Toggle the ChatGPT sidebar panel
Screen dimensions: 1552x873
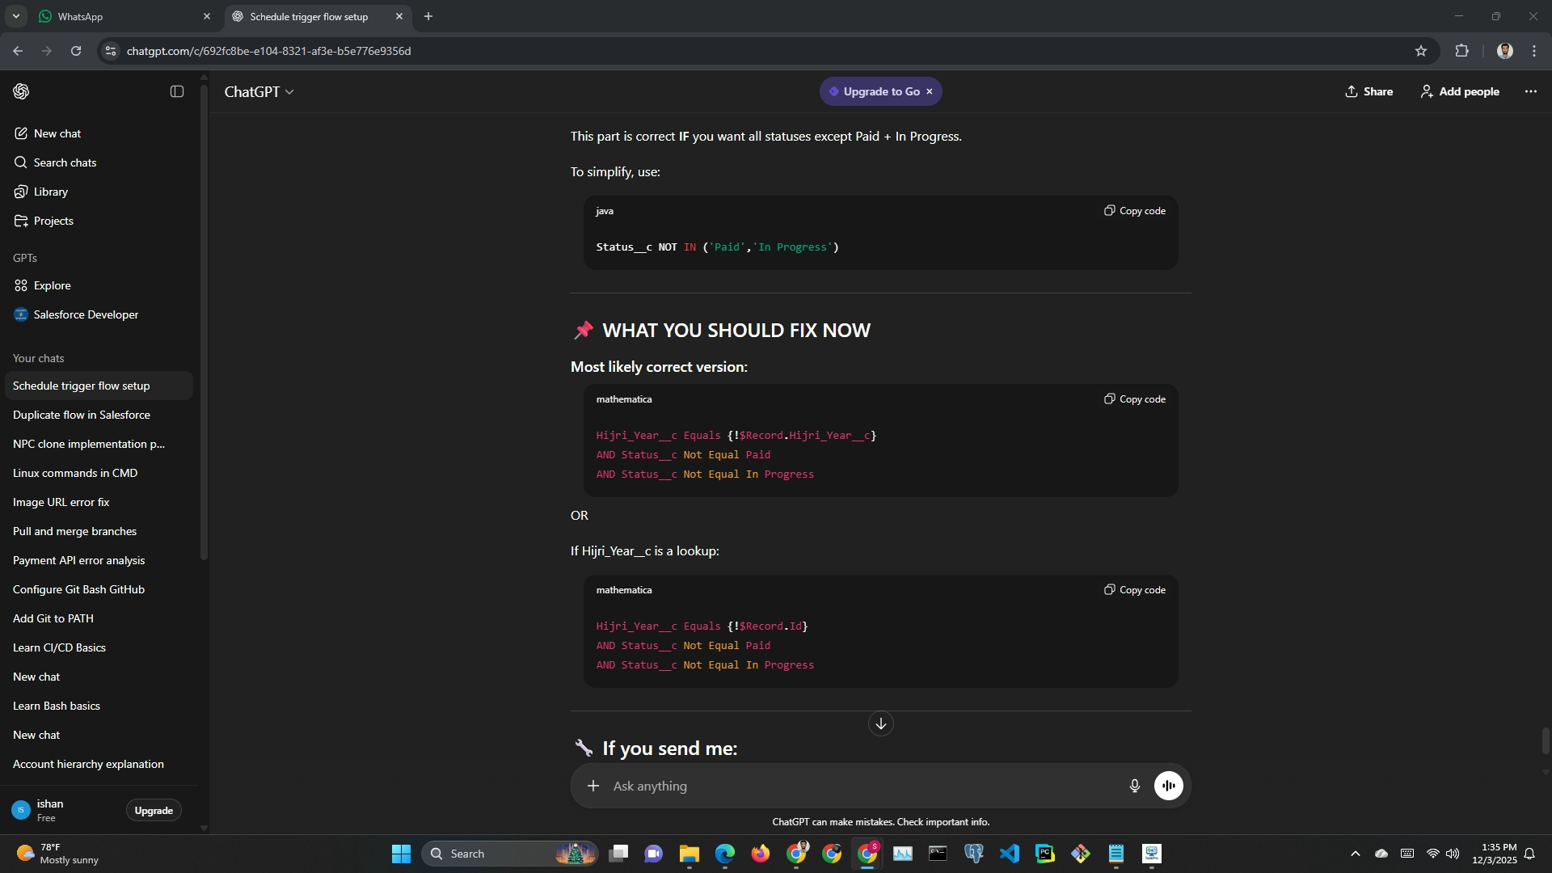point(177,91)
